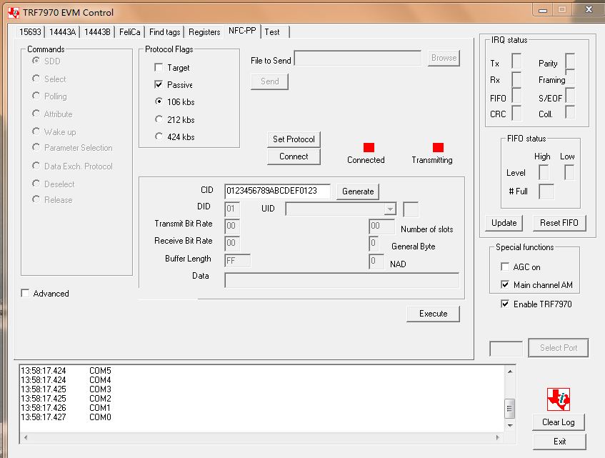Image resolution: width=605 pixels, height=458 pixels.
Task: Uncheck the Passive protocol flag
Action: click(159, 84)
